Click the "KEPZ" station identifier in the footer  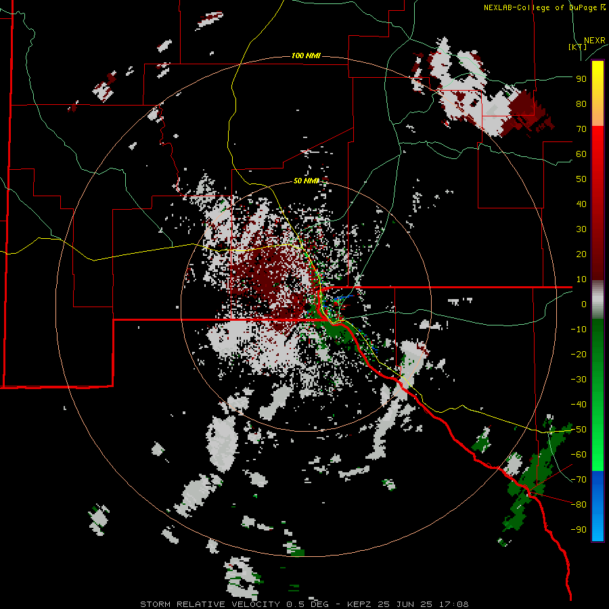click(x=360, y=604)
